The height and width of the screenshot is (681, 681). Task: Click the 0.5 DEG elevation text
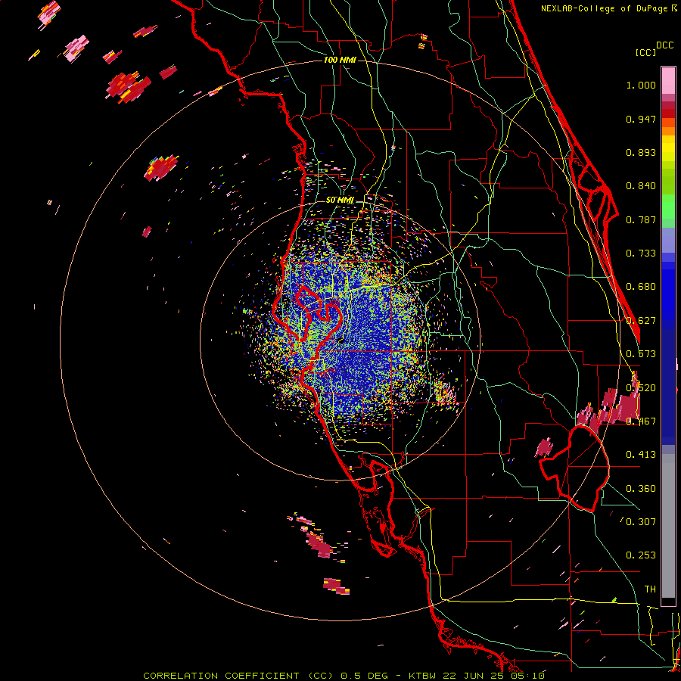(363, 676)
